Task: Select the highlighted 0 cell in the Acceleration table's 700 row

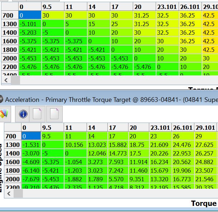Action: [x=31, y=136]
